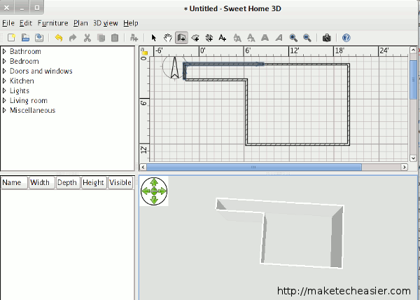
Task: Click plan scroll-right arrow
Action: tap(404, 168)
